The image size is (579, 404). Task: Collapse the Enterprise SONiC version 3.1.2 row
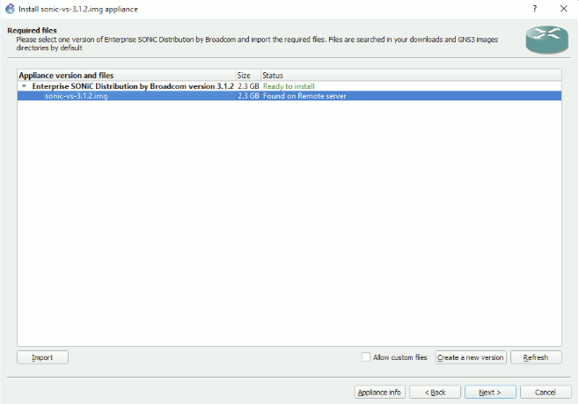pyautogui.click(x=24, y=86)
